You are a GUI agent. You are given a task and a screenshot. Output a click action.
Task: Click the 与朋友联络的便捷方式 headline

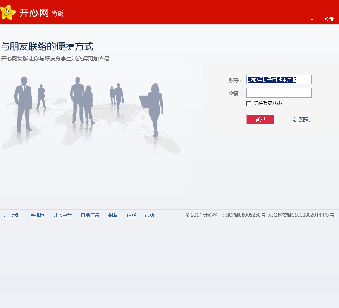47,46
